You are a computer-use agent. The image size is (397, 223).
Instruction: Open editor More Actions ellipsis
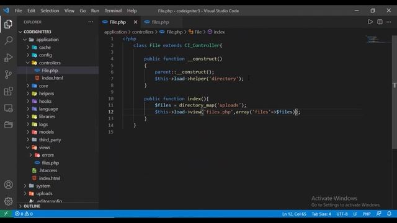click(389, 22)
